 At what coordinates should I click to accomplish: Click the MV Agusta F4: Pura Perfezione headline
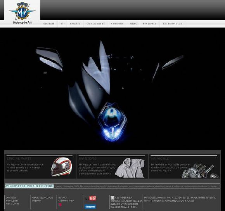pyautogui.click(x=29, y=186)
